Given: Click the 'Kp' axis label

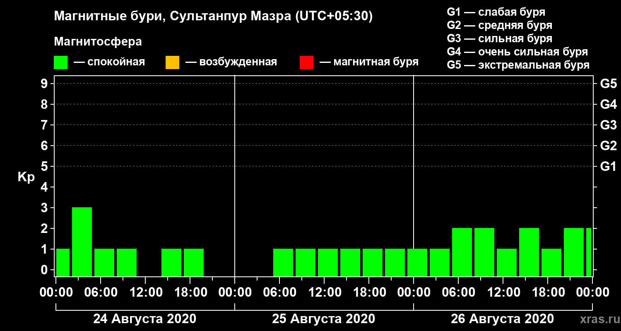Looking at the screenshot, I should click(x=26, y=177).
